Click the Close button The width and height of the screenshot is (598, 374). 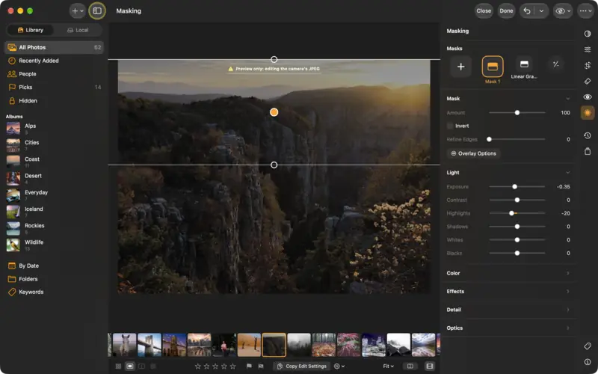pos(484,11)
